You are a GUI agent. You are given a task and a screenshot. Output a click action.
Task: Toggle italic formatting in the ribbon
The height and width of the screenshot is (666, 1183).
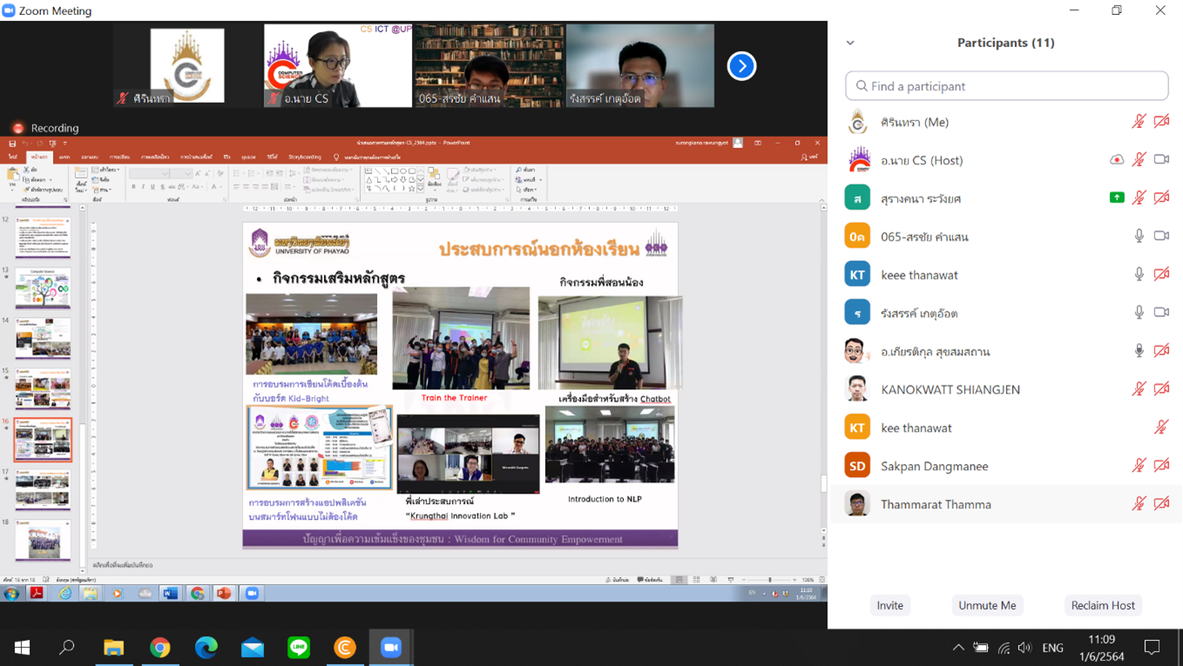pyautogui.click(x=143, y=186)
